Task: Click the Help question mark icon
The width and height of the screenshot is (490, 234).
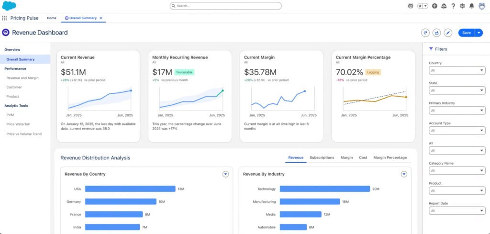Action: 453,6
